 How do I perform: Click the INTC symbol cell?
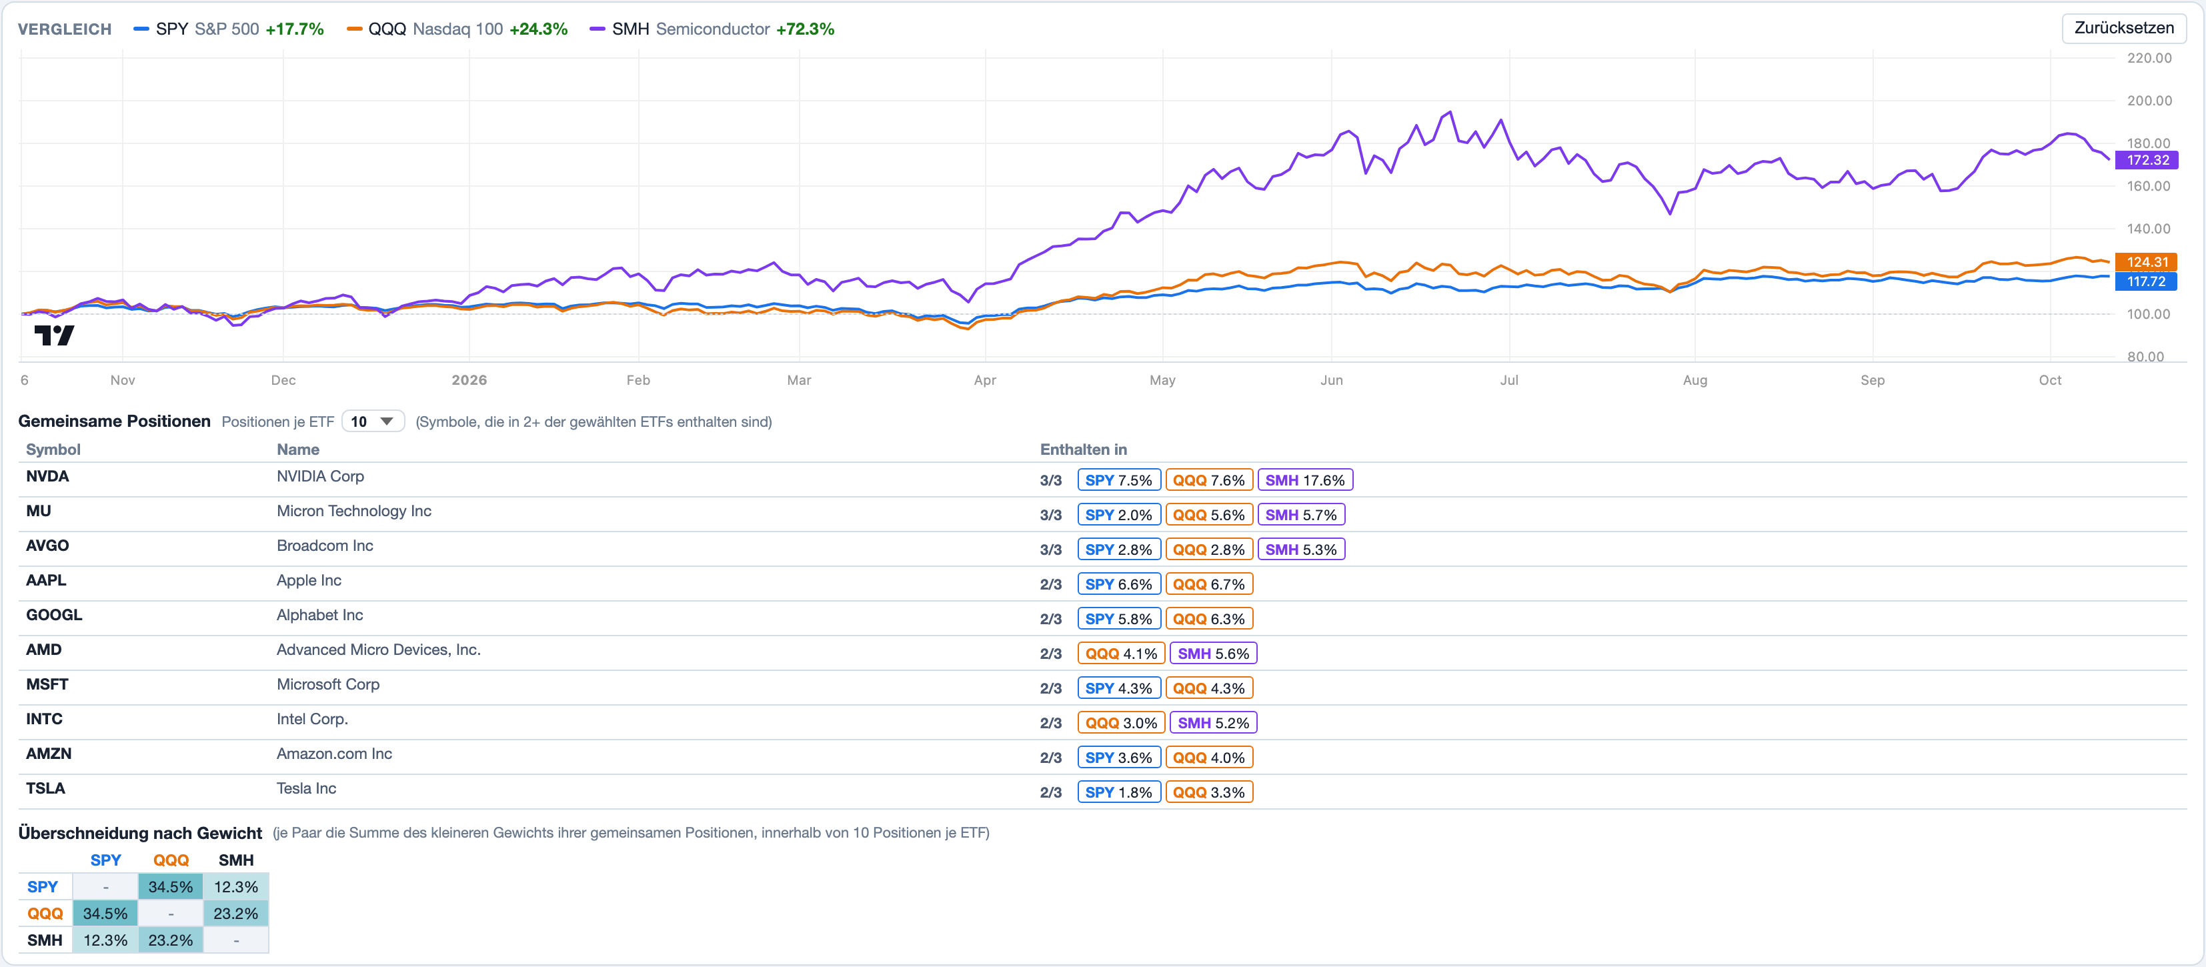pyautogui.click(x=43, y=720)
